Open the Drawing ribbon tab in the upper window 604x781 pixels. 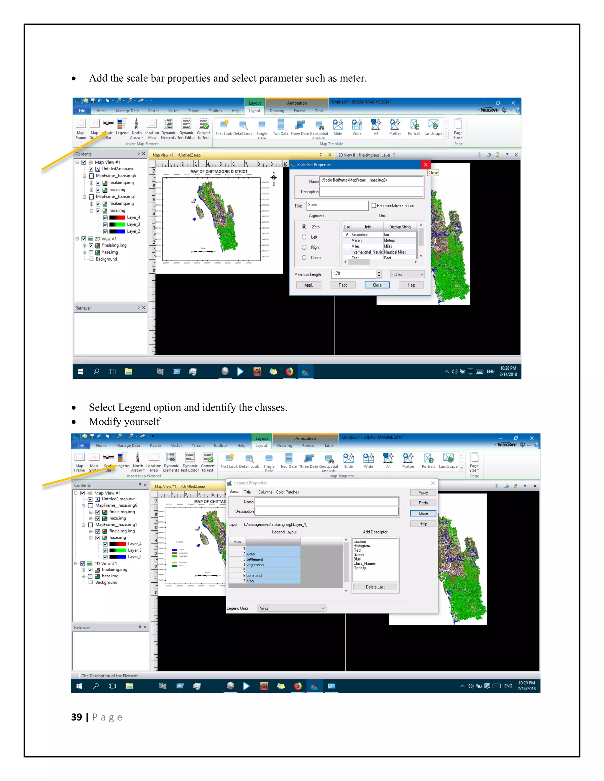coord(277,111)
